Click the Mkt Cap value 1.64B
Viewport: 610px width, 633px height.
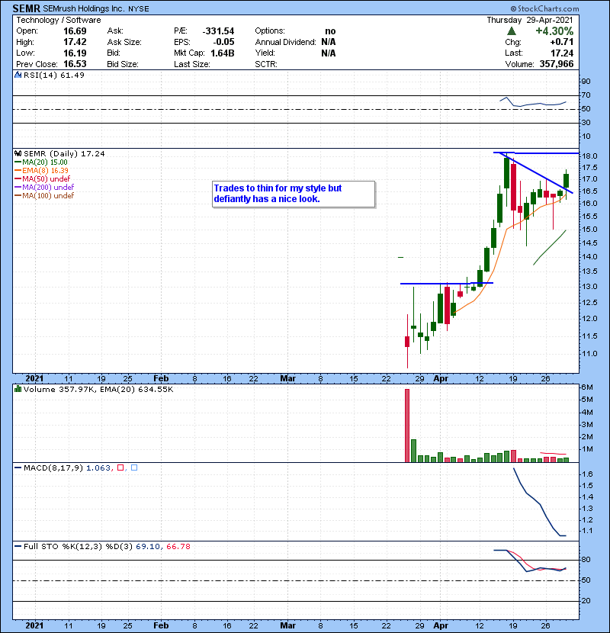click(223, 53)
